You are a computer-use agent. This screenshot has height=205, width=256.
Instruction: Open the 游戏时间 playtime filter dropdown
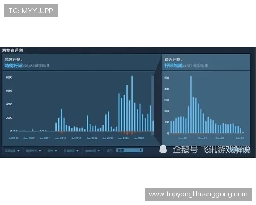tap(92, 151)
